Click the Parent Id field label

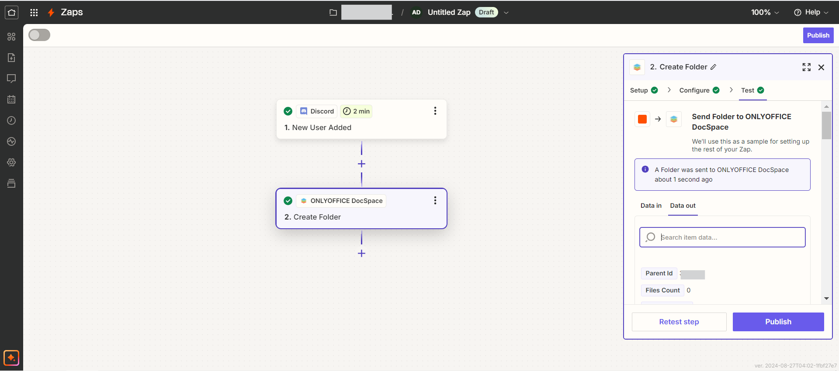tap(659, 273)
